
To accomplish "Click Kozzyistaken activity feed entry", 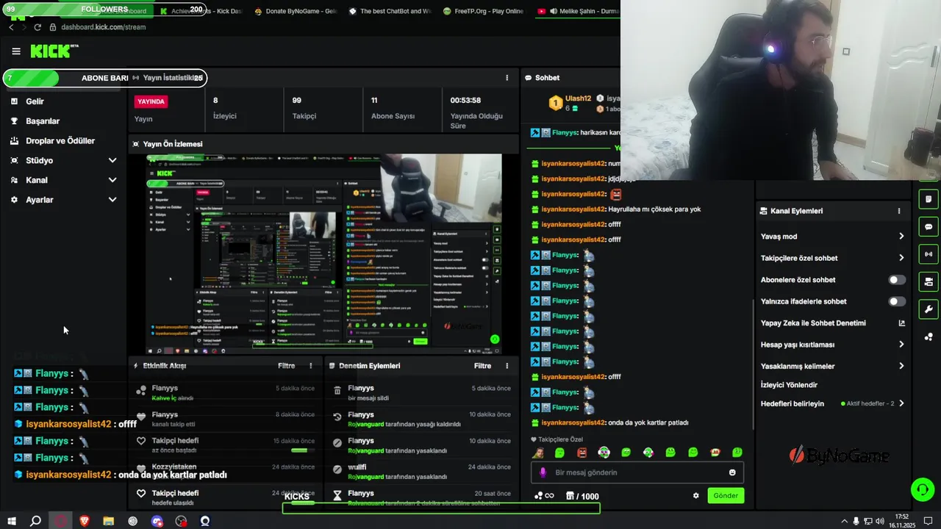I will (226, 472).
